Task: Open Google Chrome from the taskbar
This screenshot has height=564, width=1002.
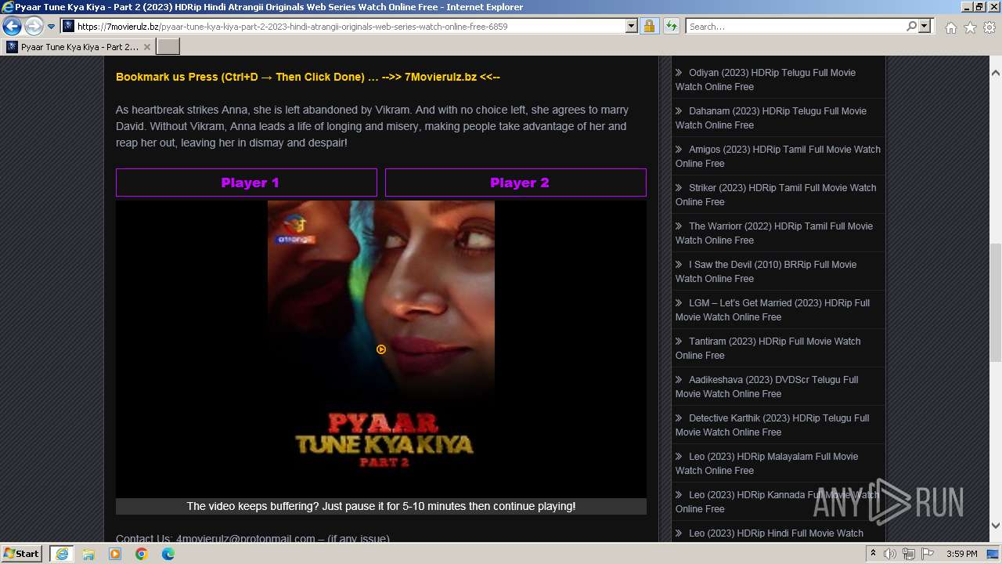Action: click(142, 554)
